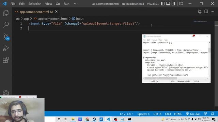Change end of line sequence 'CRLF'
Viewport: 218px width, 122px height.
coord(168,114)
